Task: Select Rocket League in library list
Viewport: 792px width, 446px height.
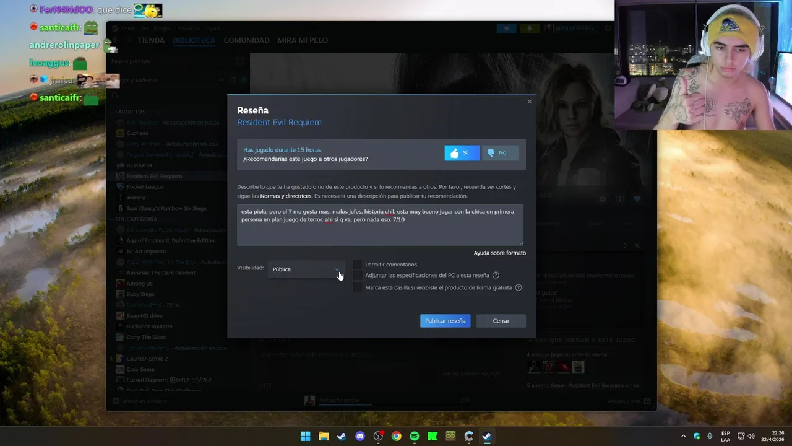Action: point(145,187)
